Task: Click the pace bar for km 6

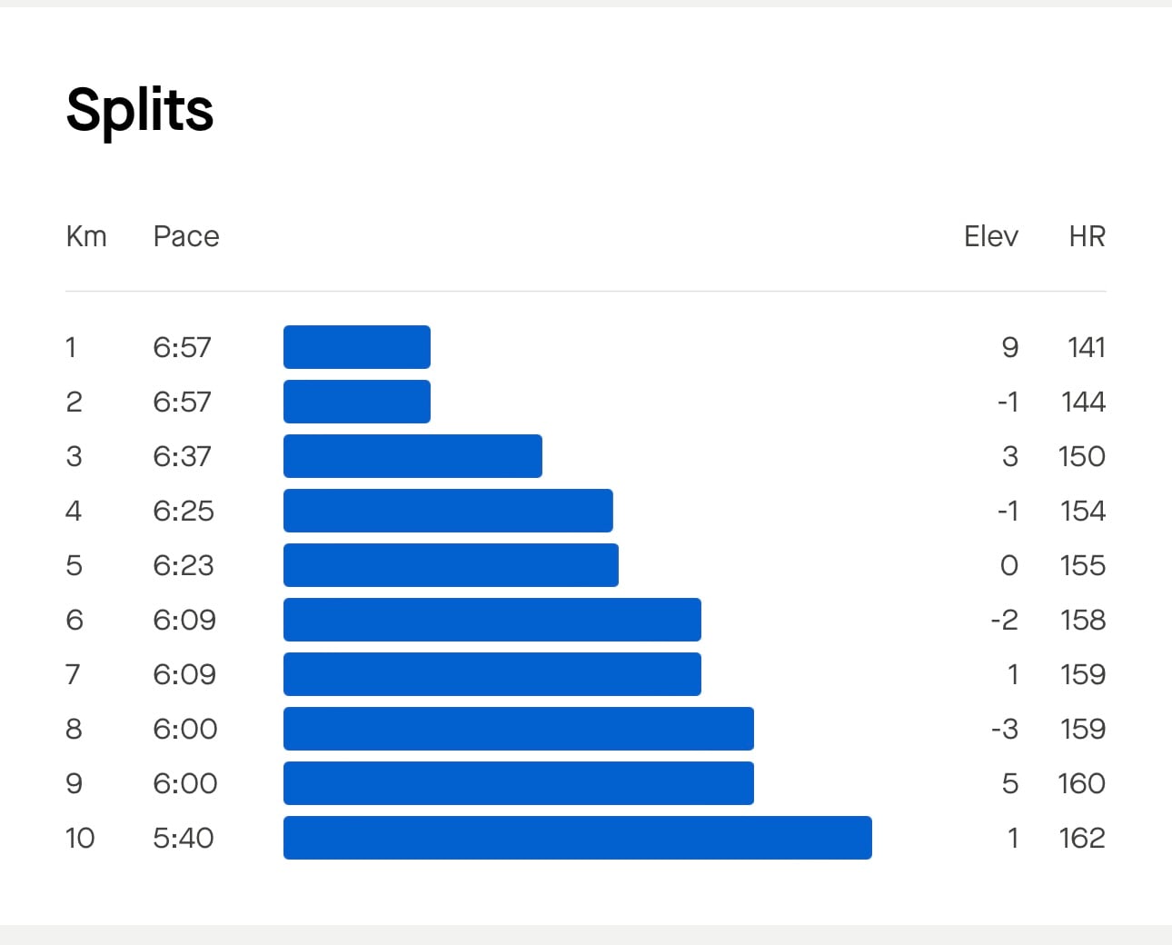Action: [492, 620]
